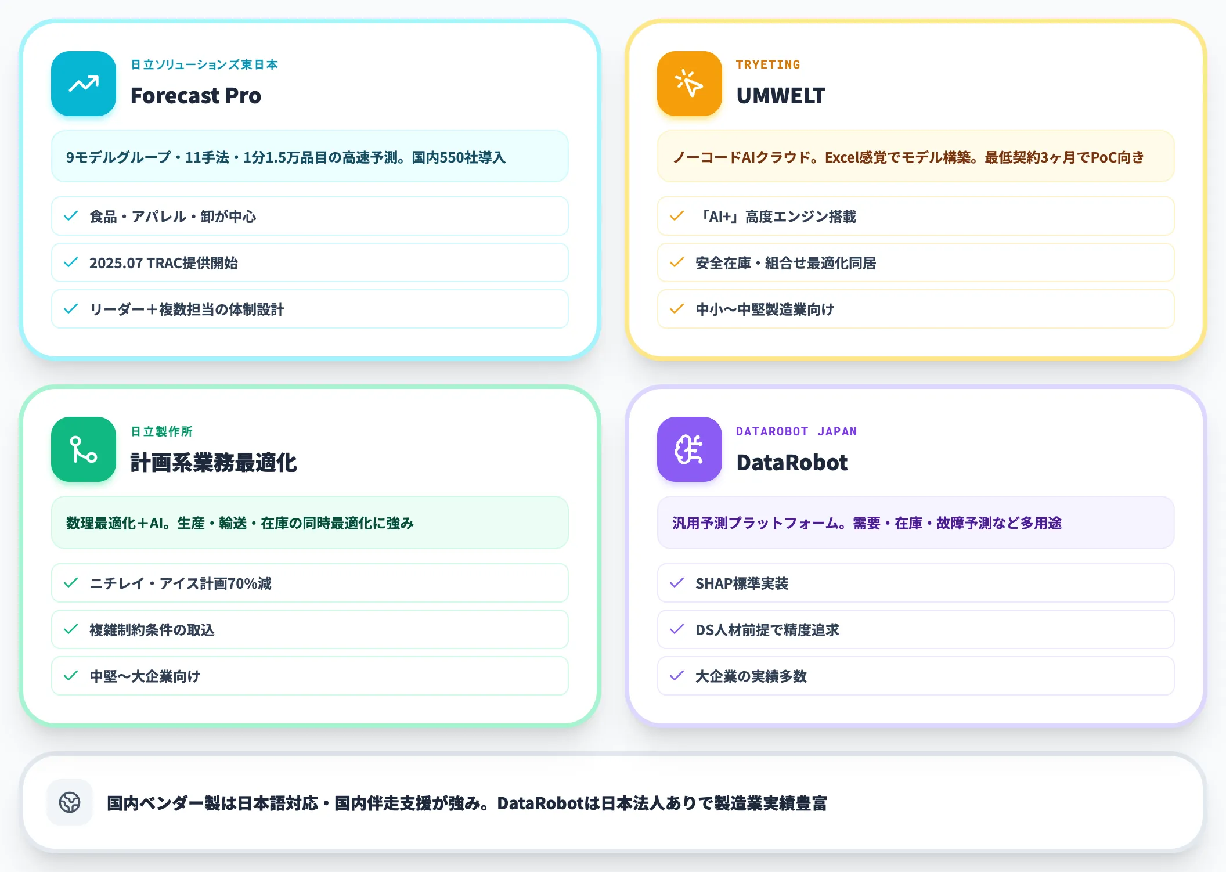This screenshot has width=1226, height=872.
Task: Click the DataRobot product heading
Action: tap(792, 463)
